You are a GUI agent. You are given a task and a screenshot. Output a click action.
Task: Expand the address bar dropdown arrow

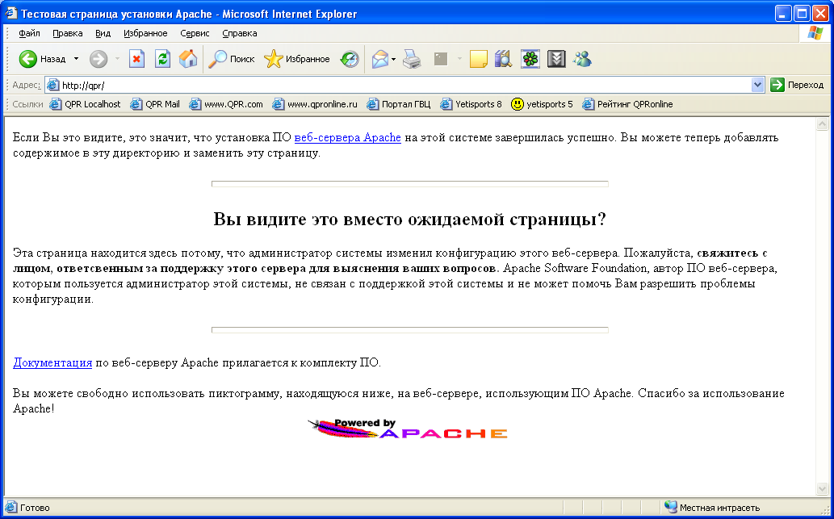click(758, 85)
